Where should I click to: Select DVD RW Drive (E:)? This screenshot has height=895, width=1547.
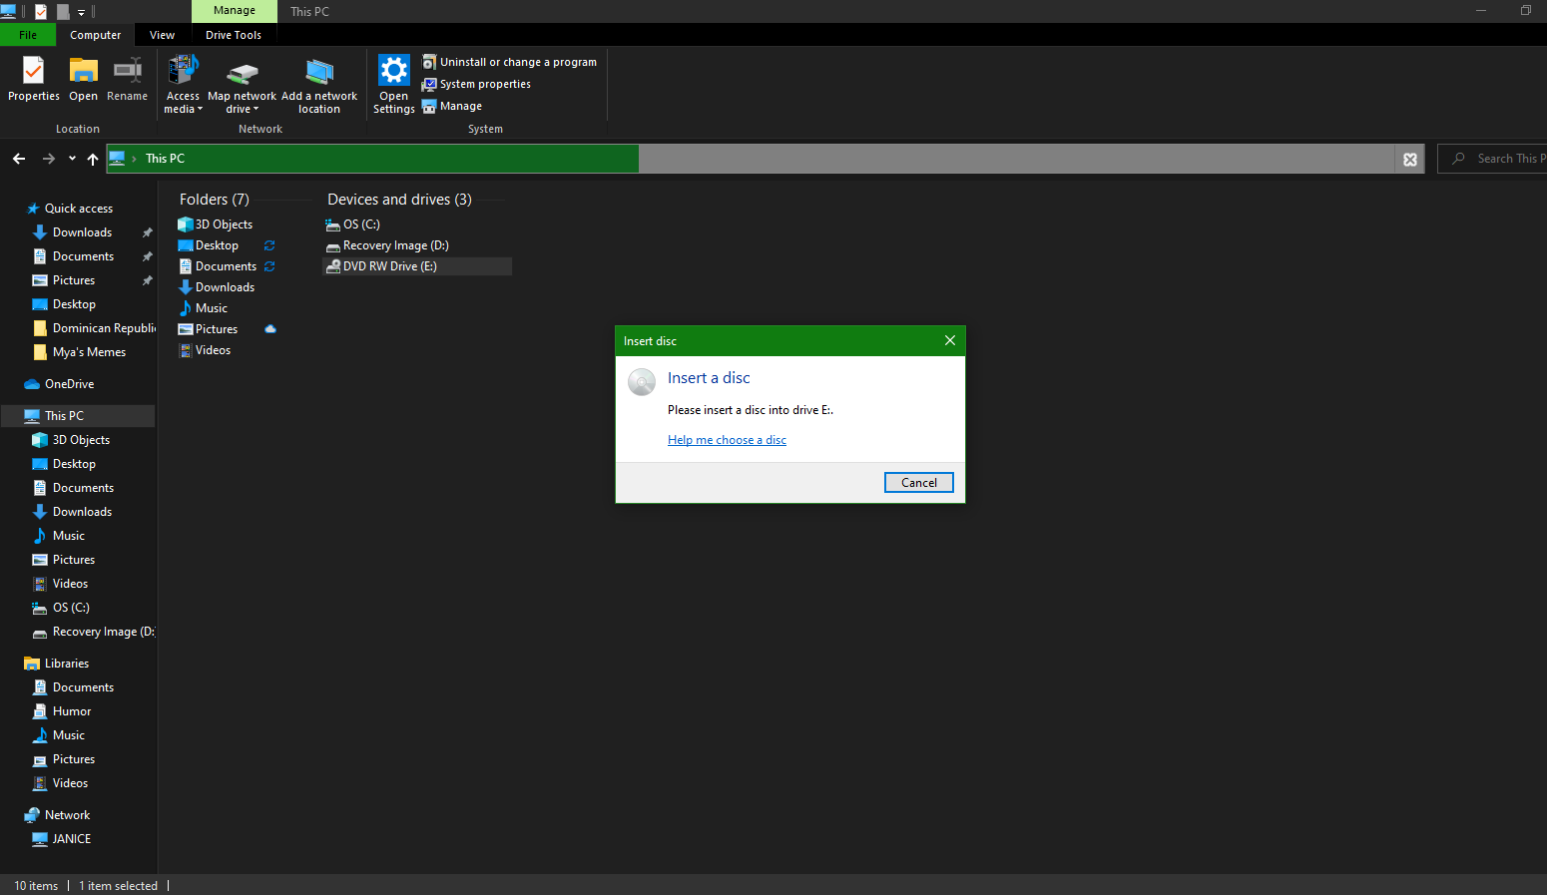pos(417,266)
